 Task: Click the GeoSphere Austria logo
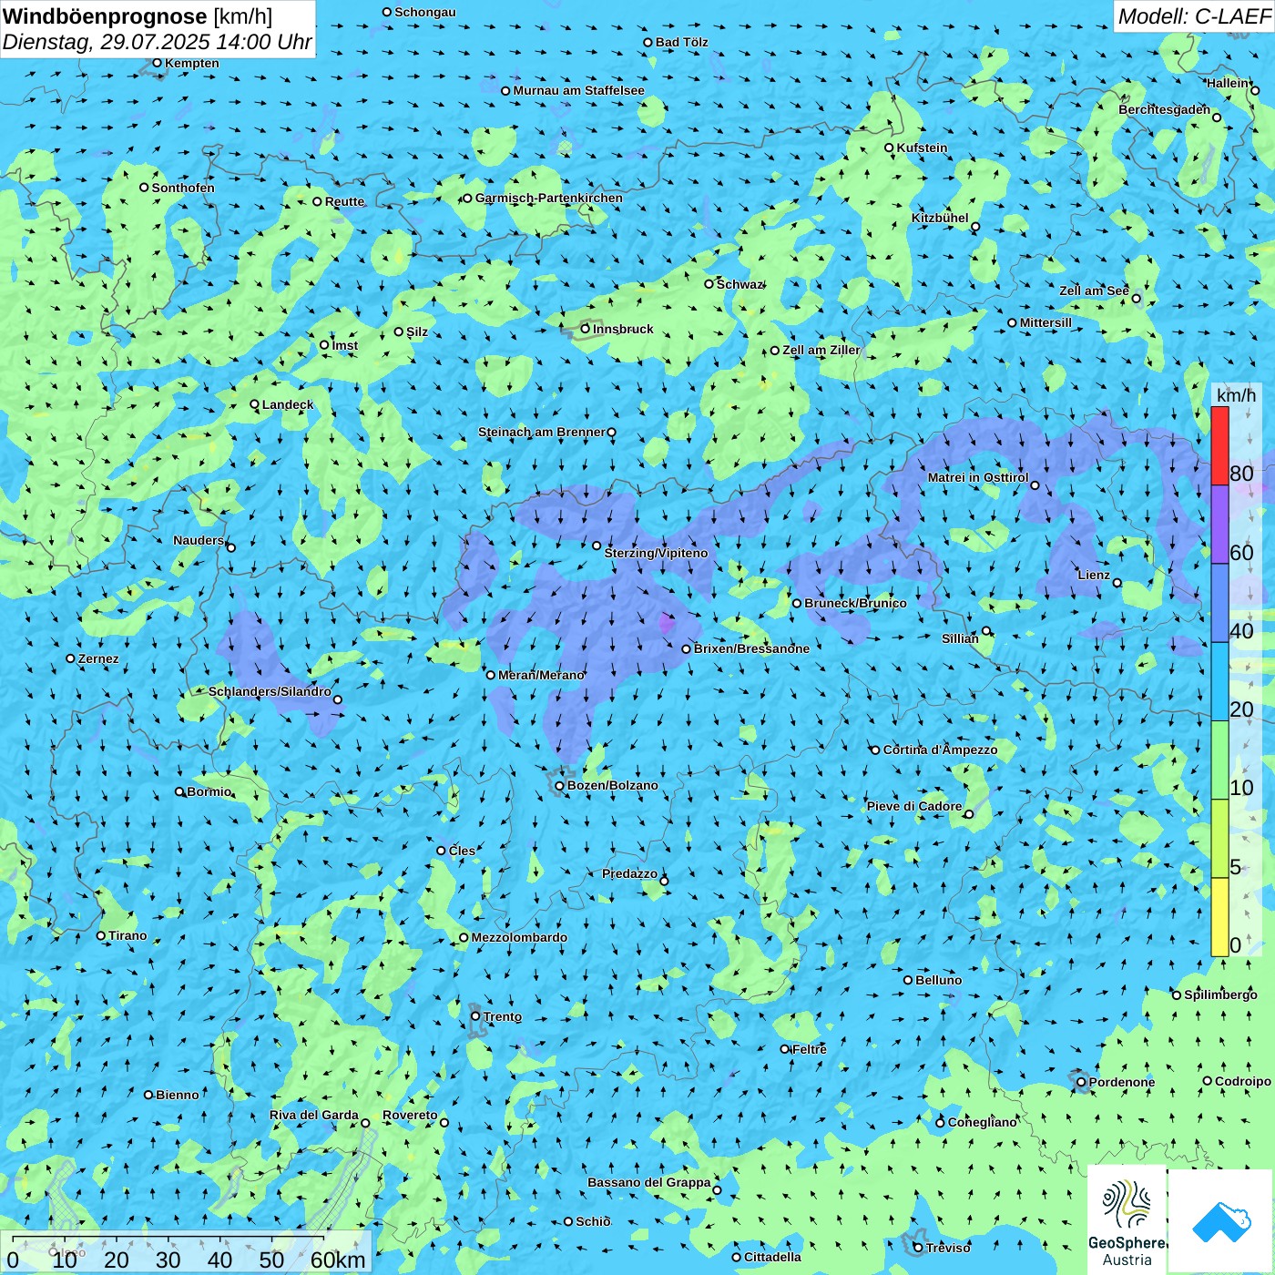point(1127,1219)
